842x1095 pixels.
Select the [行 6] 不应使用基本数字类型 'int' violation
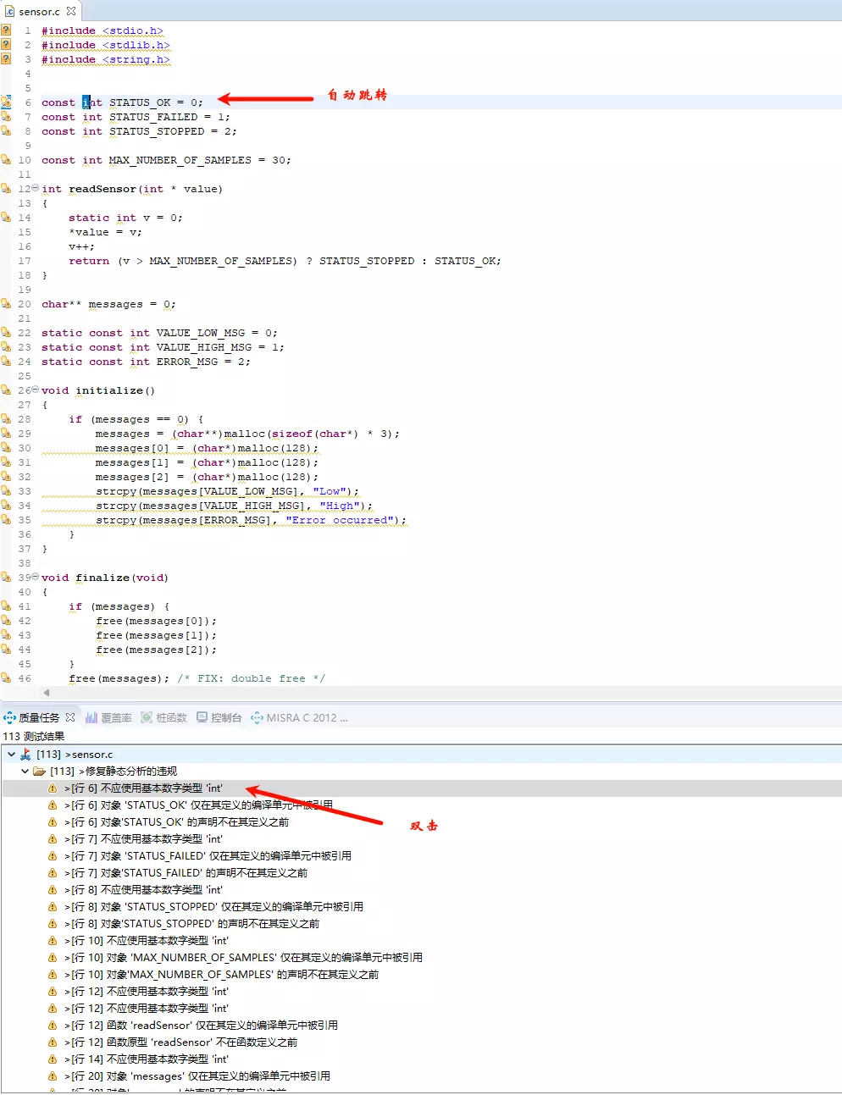click(x=161, y=788)
